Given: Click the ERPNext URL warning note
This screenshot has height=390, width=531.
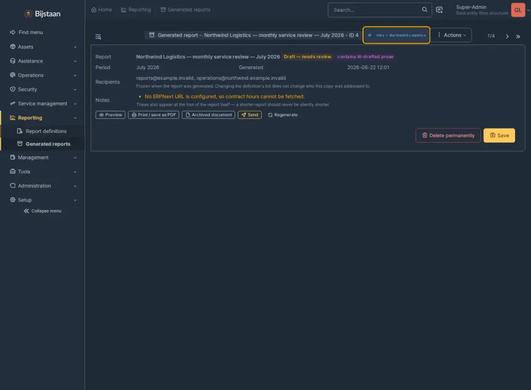Looking at the screenshot, I should coord(225,96).
